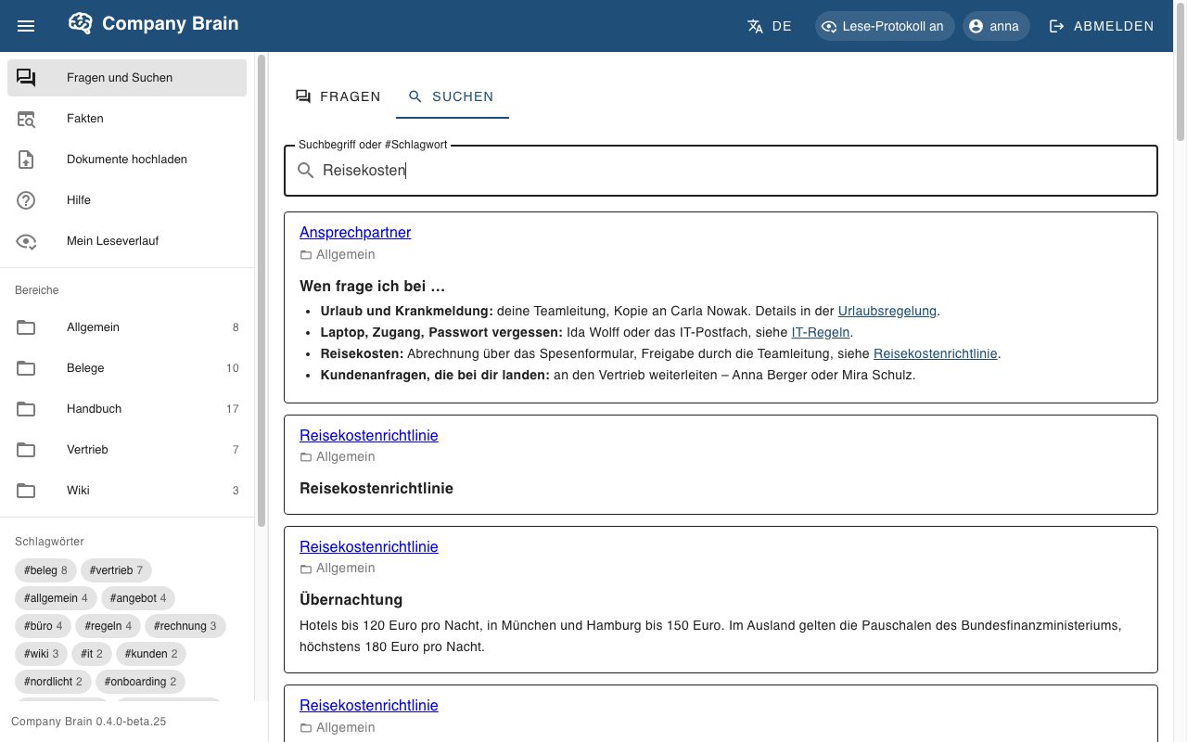1187x742 pixels.
Task: Click the sidebar vertical scrollbar
Action: [262, 291]
